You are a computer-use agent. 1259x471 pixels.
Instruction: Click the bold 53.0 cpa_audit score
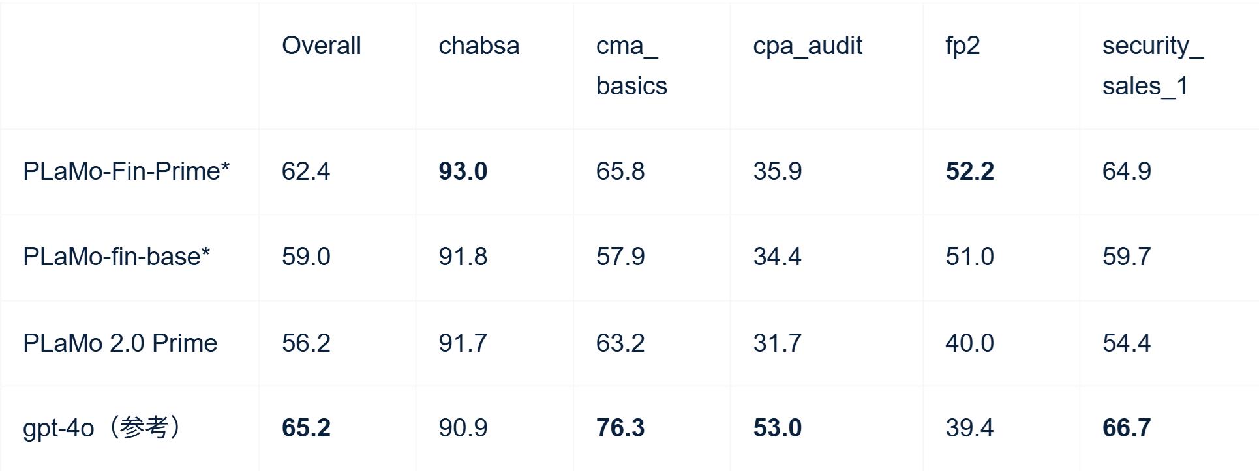tap(777, 428)
